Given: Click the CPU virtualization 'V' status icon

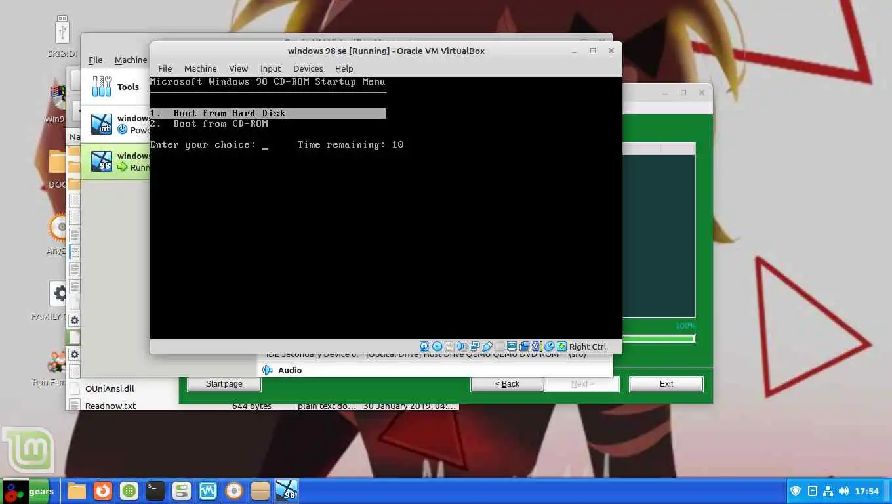Looking at the screenshot, I should coord(537,346).
